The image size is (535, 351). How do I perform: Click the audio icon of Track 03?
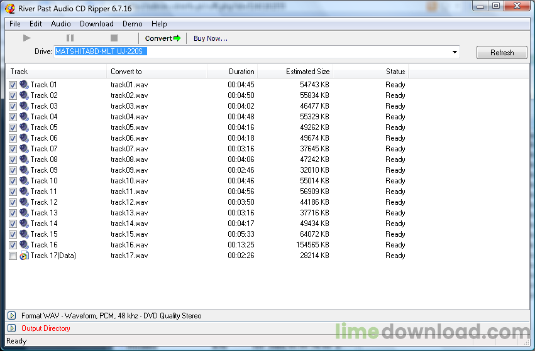[24, 105]
